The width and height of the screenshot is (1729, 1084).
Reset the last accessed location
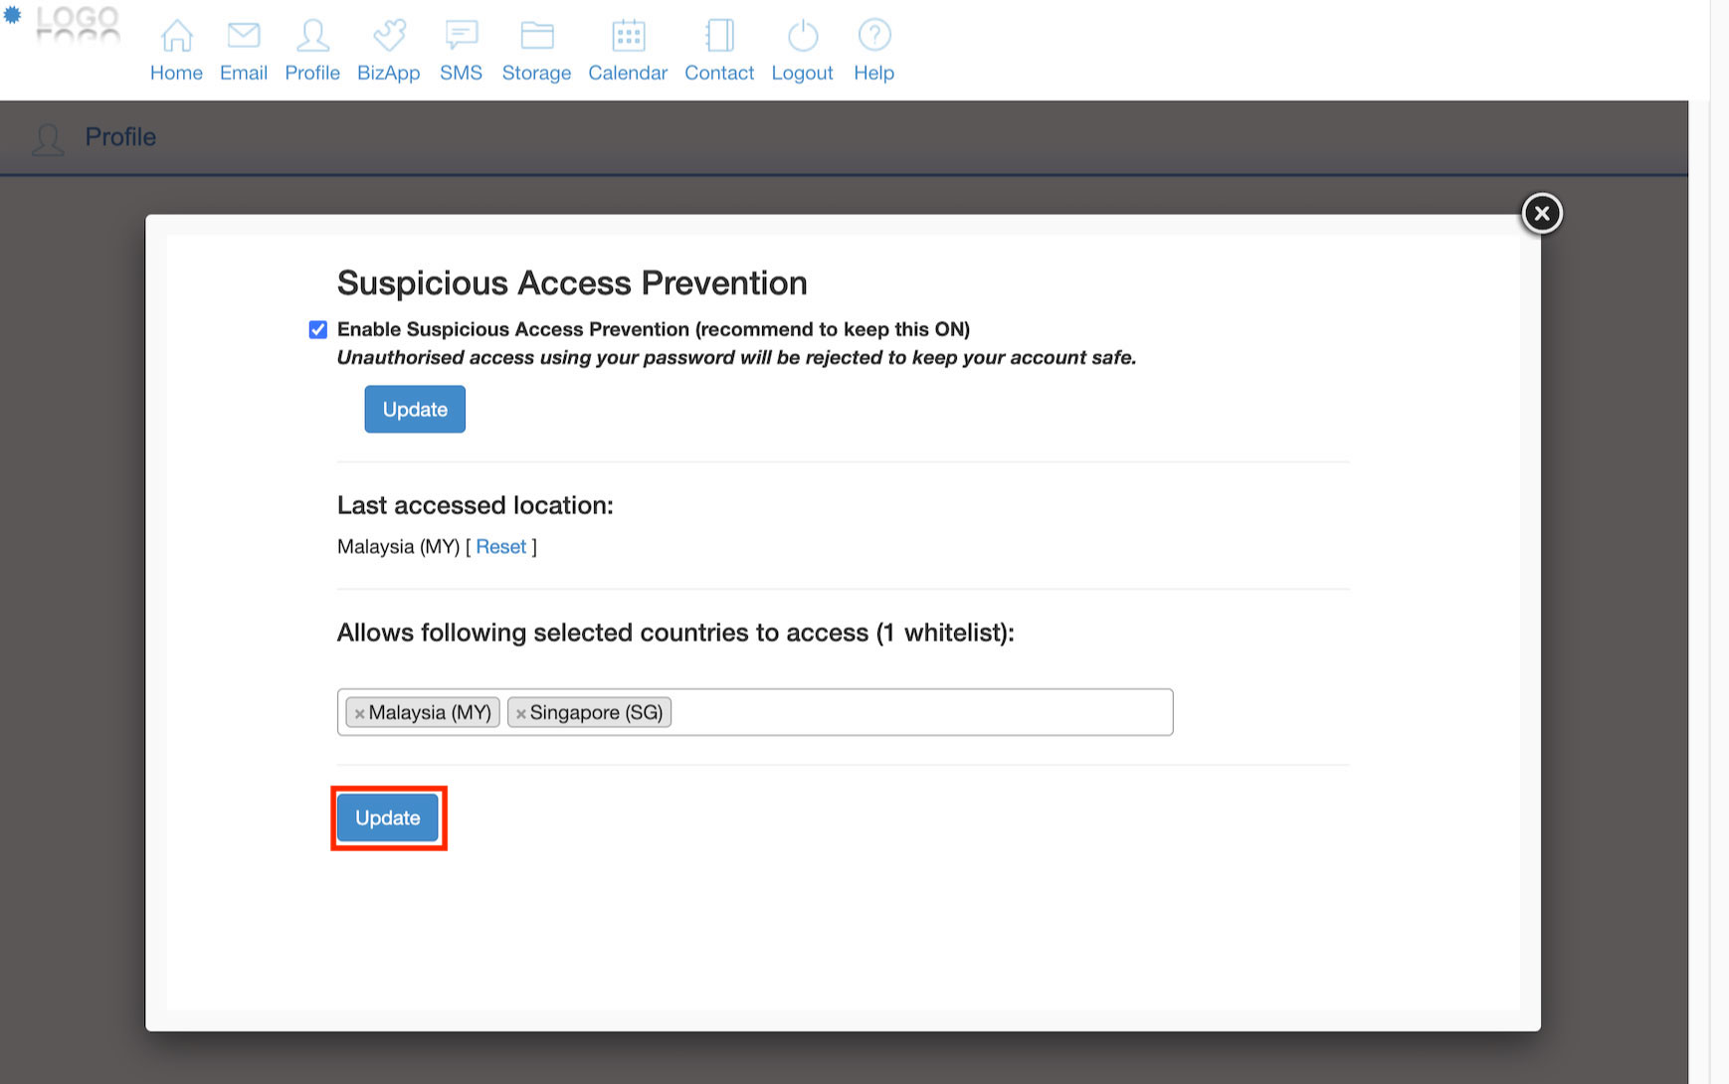point(500,547)
